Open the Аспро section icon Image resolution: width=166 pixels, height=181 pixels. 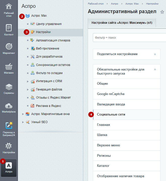[9, 166]
